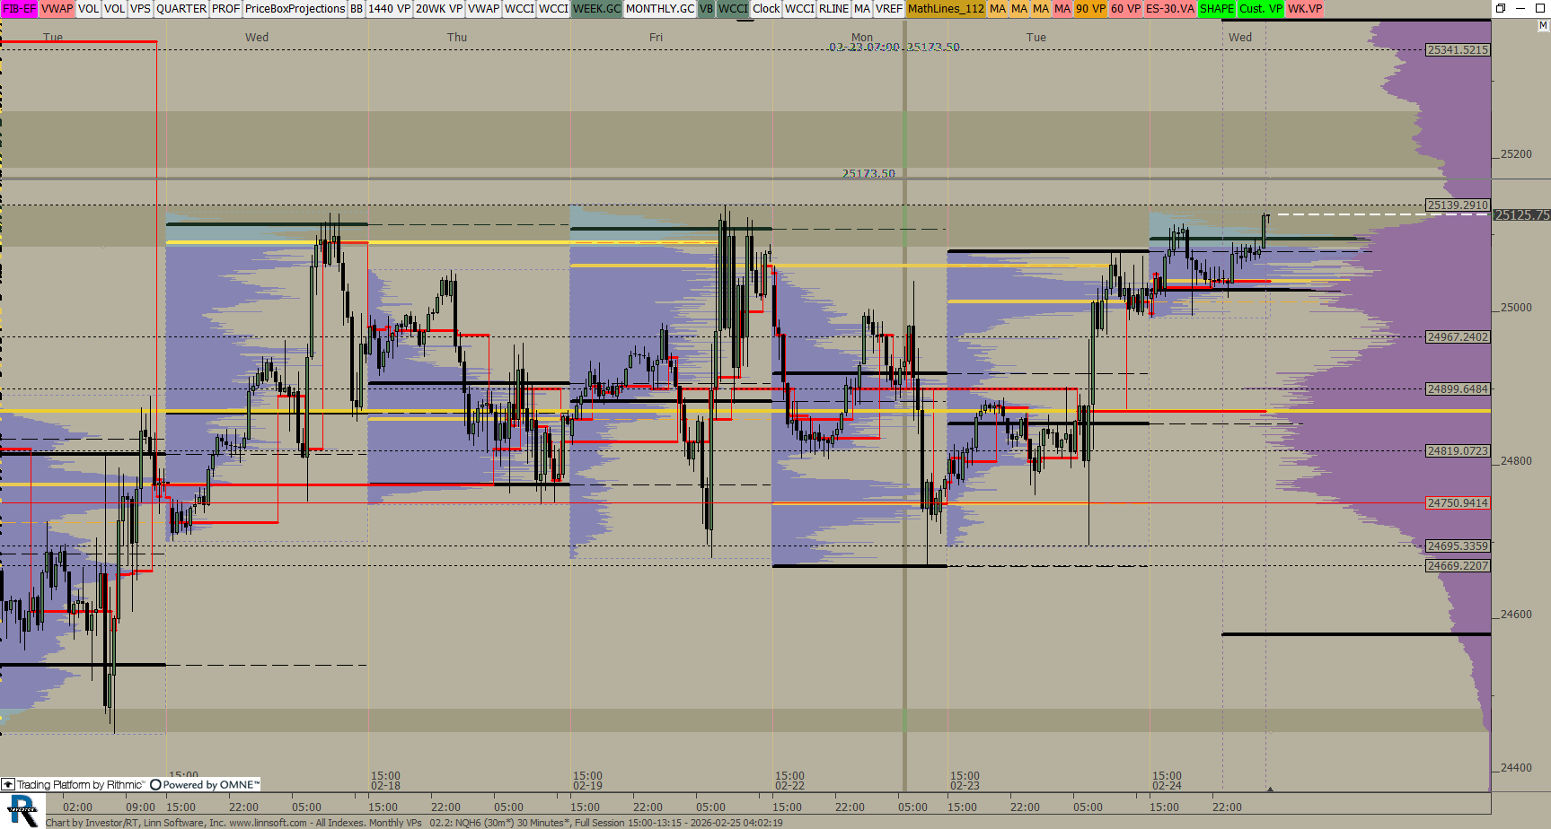This screenshot has width=1551, height=829.
Task: Click the MathLines_112 toolbar button
Action: 946,8
